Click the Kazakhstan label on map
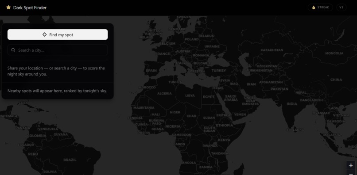The width and height of the screenshot is (357, 175). pyautogui.click(x=272, y=50)
